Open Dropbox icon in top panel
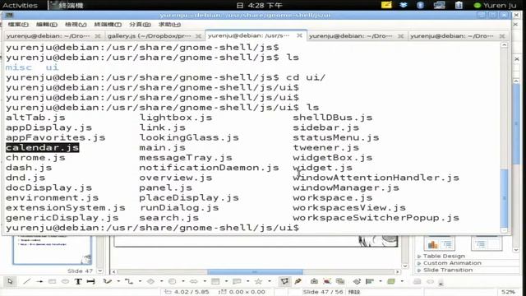Viewport: 526px width, 296px height. [404, 5]
